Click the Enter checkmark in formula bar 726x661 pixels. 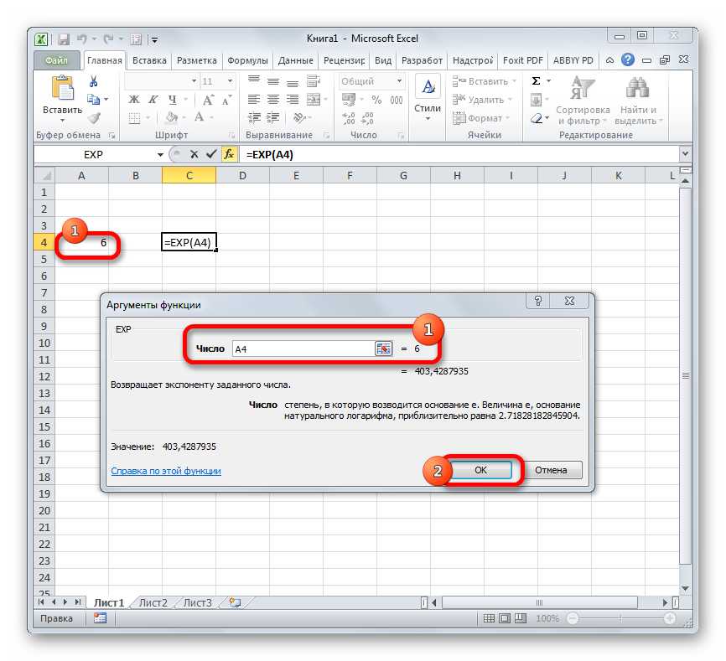(210, 154)
